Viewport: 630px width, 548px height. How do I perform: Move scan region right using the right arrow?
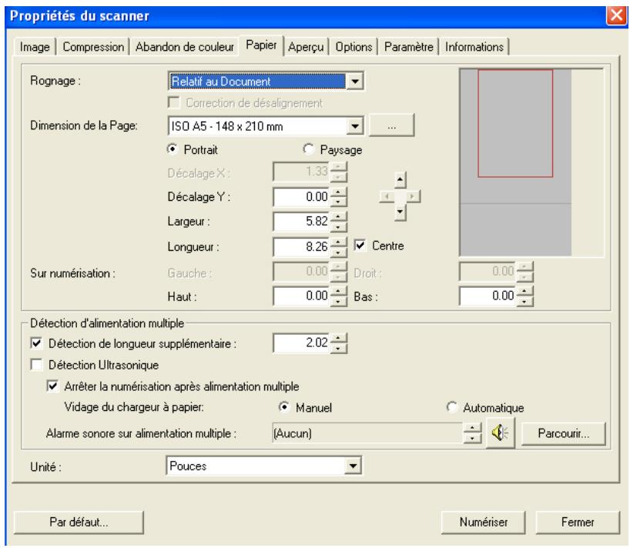[x=414, y=196]
